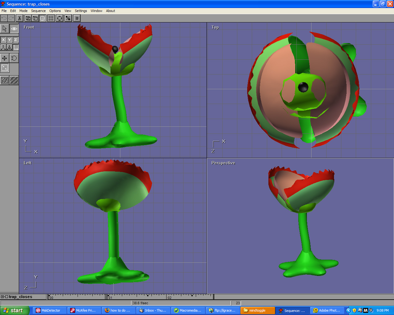Open the Sequence menu
Screen dimensions: 394x315
[x=38, y=11]
